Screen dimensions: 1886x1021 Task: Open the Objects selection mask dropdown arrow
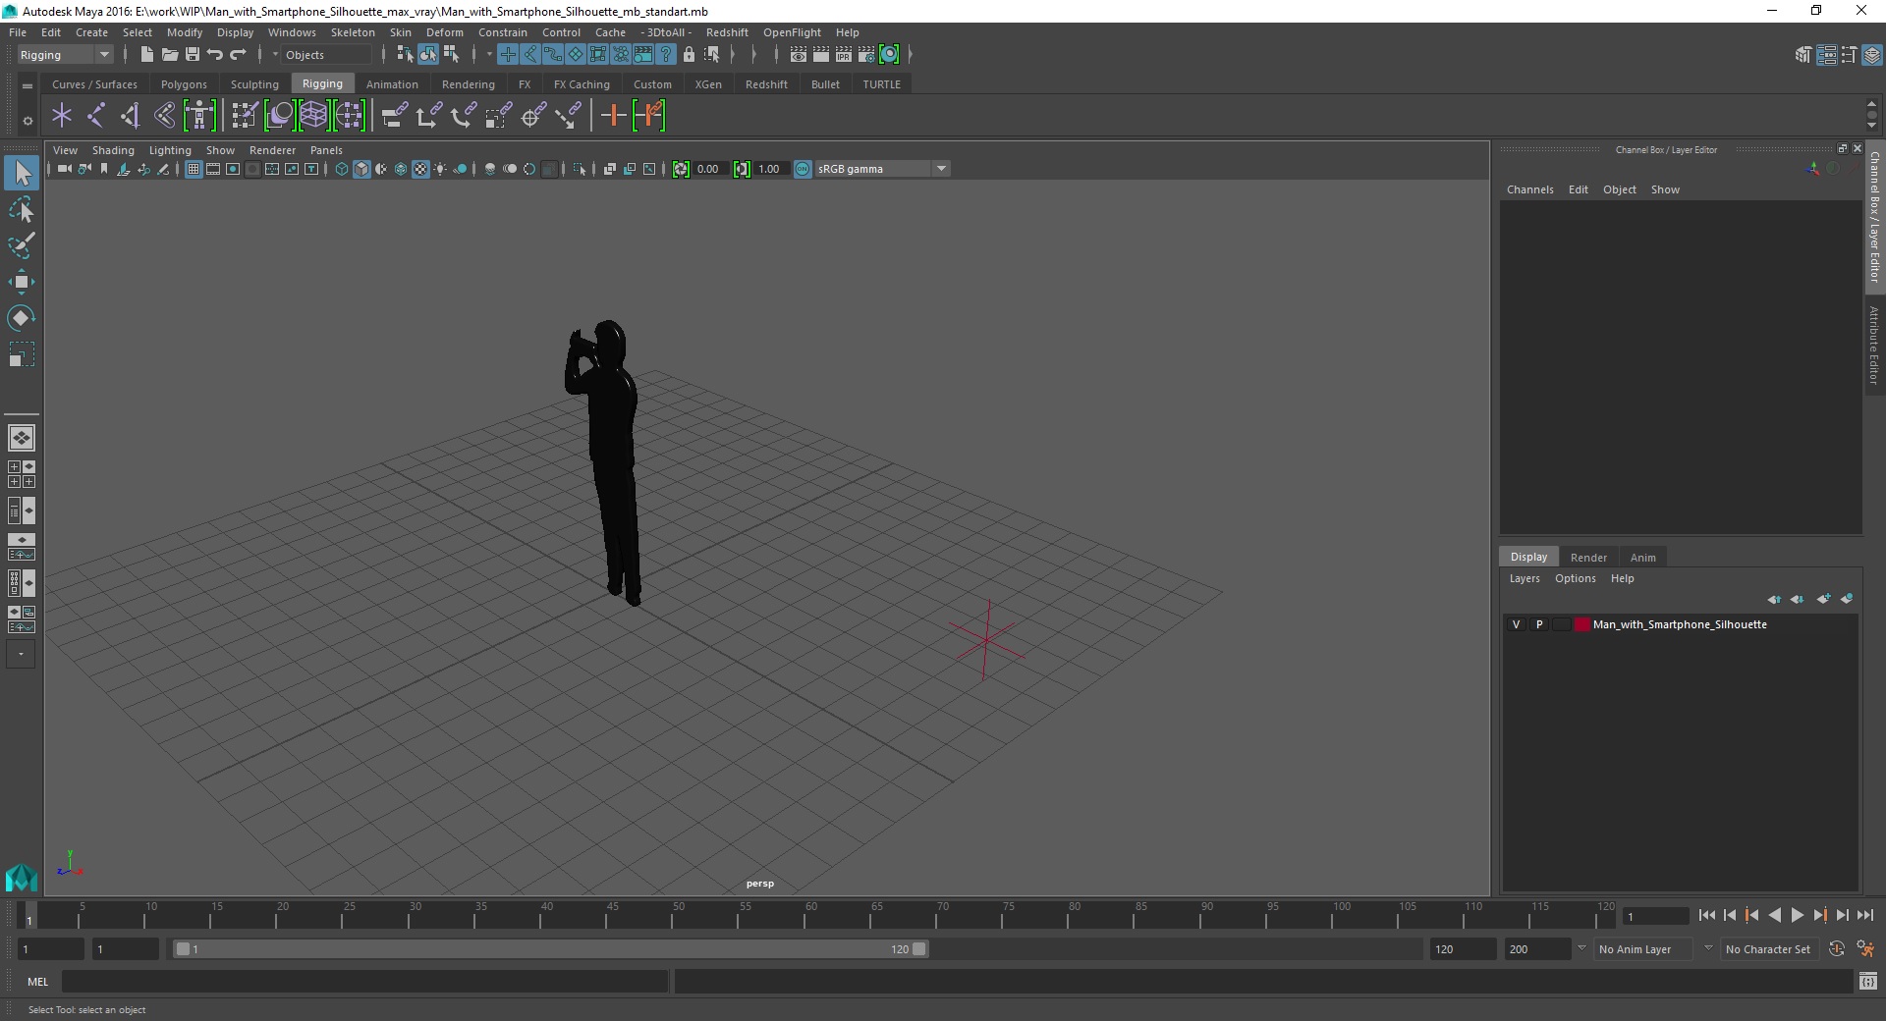coord(276,55)
